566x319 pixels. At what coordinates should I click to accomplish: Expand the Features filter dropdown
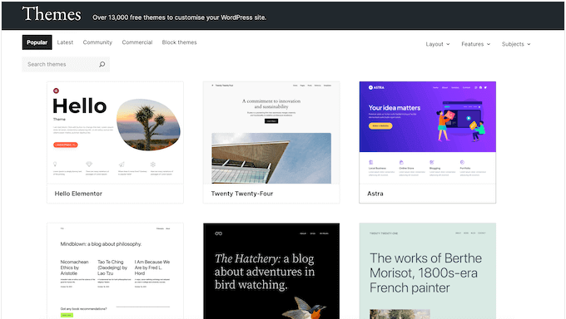click(x=476, y=44)
